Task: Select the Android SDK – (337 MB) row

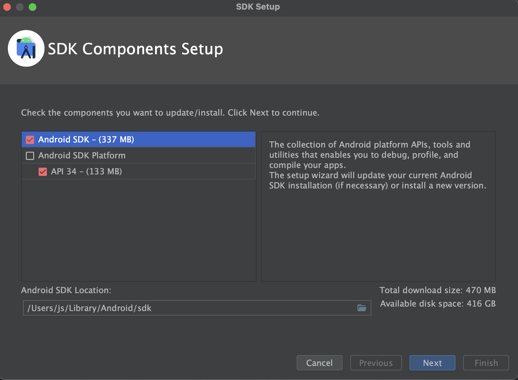Action: tap(139, 140)
